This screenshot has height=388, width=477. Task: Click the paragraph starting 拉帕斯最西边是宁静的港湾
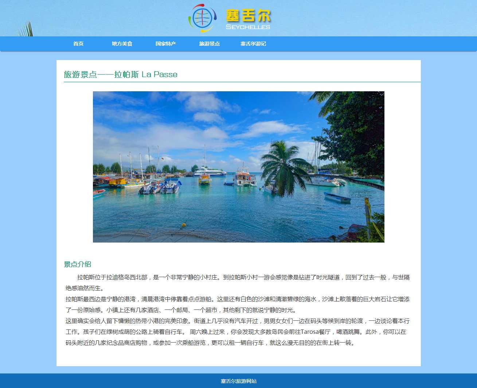pyautogui.click(x=238, y=304)
